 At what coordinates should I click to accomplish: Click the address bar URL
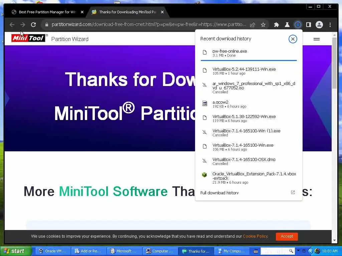pos(149,24)
